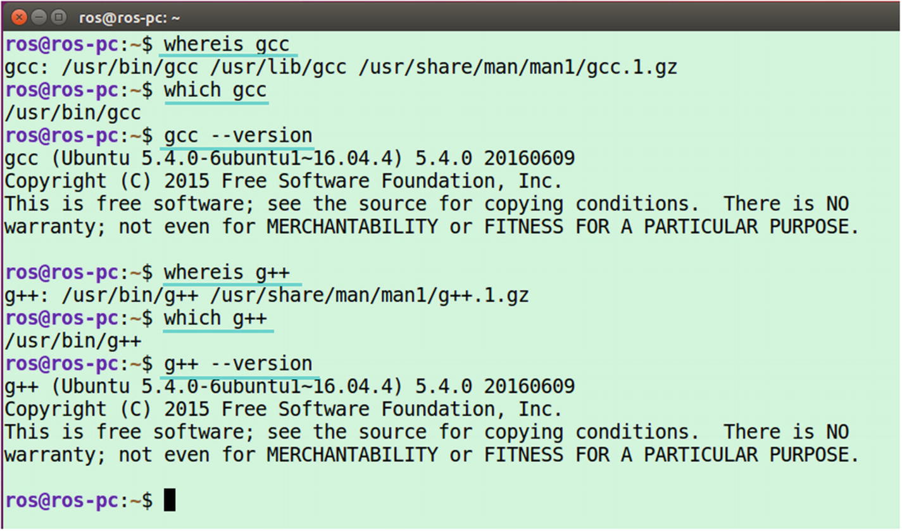Screen dimensions: 902x531
Task: Click the /usr/lib/gcc path in output
Action: click(x=290, y=67)
